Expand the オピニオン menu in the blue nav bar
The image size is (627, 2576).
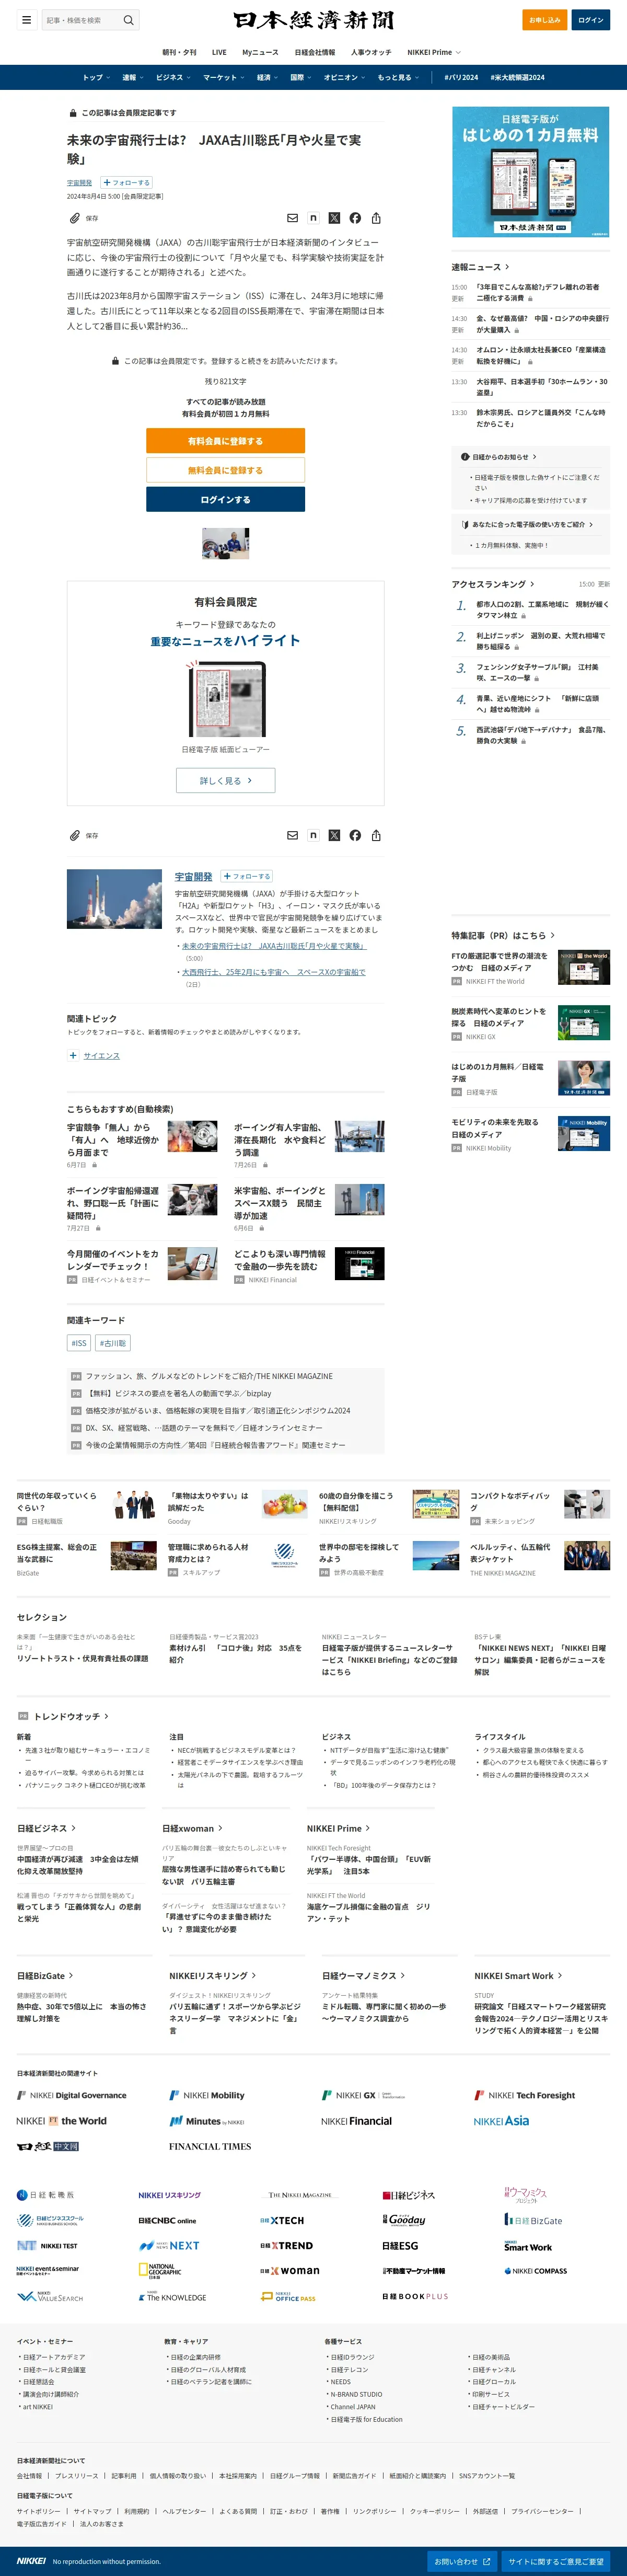pos(344,77)
